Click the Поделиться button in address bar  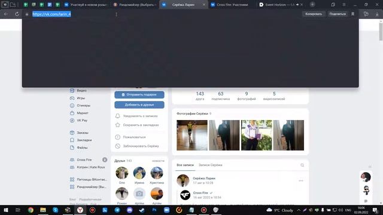338,14
